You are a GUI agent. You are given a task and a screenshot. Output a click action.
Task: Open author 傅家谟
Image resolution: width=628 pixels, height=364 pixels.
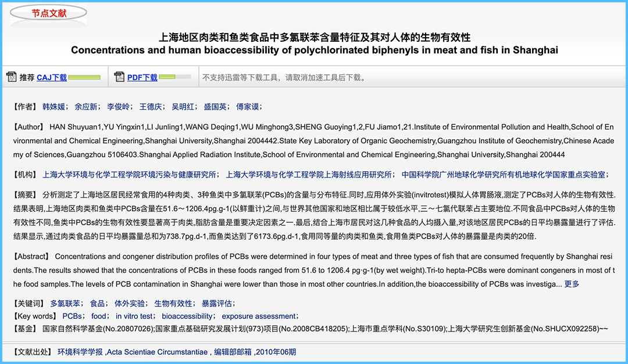[x=248, y=107]
